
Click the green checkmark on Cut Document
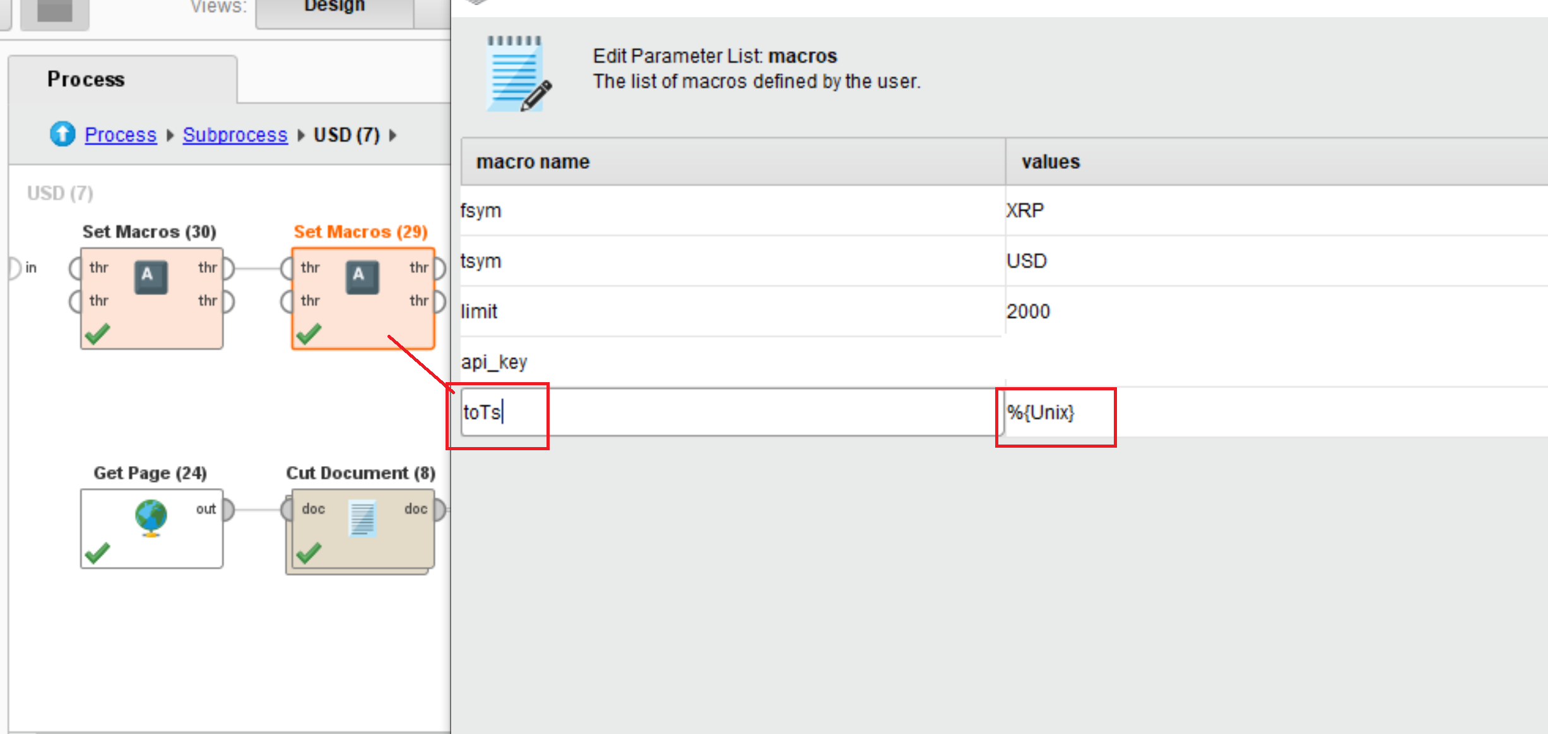click(x=309, y=553)
